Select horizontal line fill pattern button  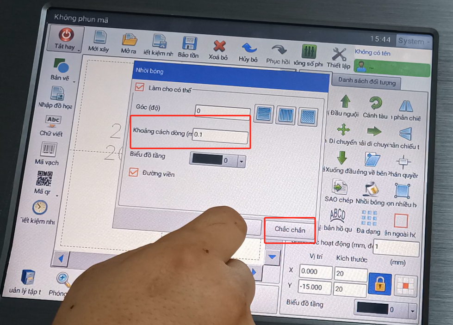[264, 114]
